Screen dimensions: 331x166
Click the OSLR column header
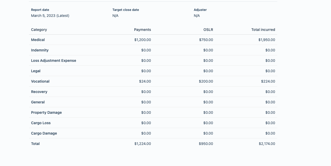point(208,30)
